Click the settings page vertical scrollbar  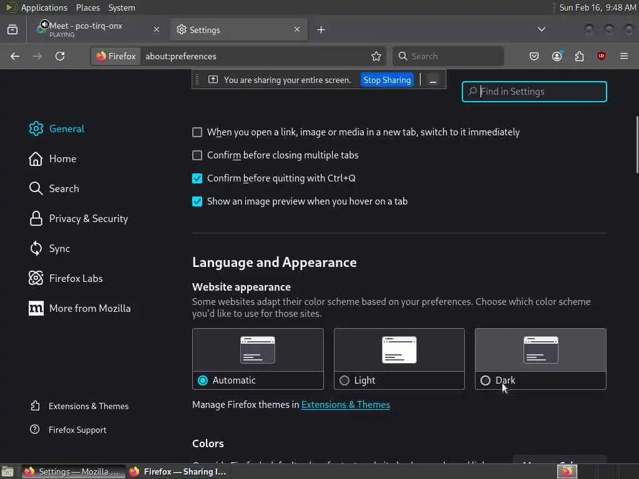click(637, 145)
